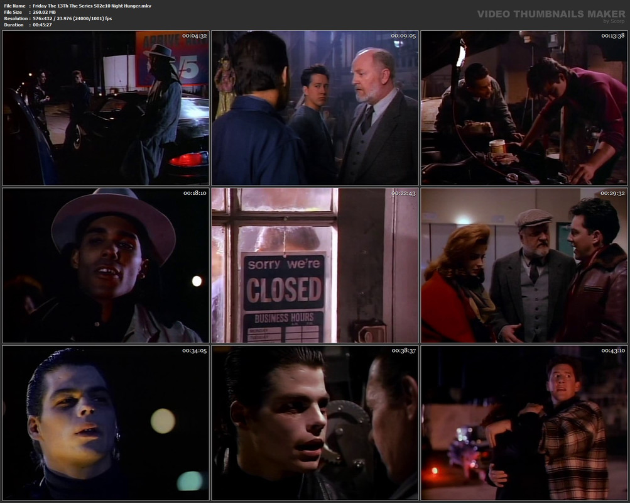
Task: Click the File Size label
Action: (x=13, y=12)
